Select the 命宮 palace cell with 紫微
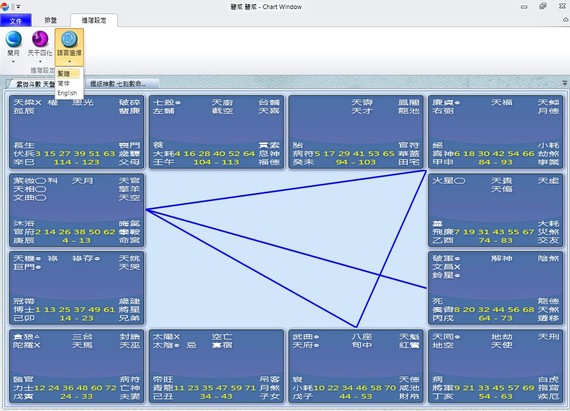The image size is (570, 411). pyautogui.click(x=77, y=210)
